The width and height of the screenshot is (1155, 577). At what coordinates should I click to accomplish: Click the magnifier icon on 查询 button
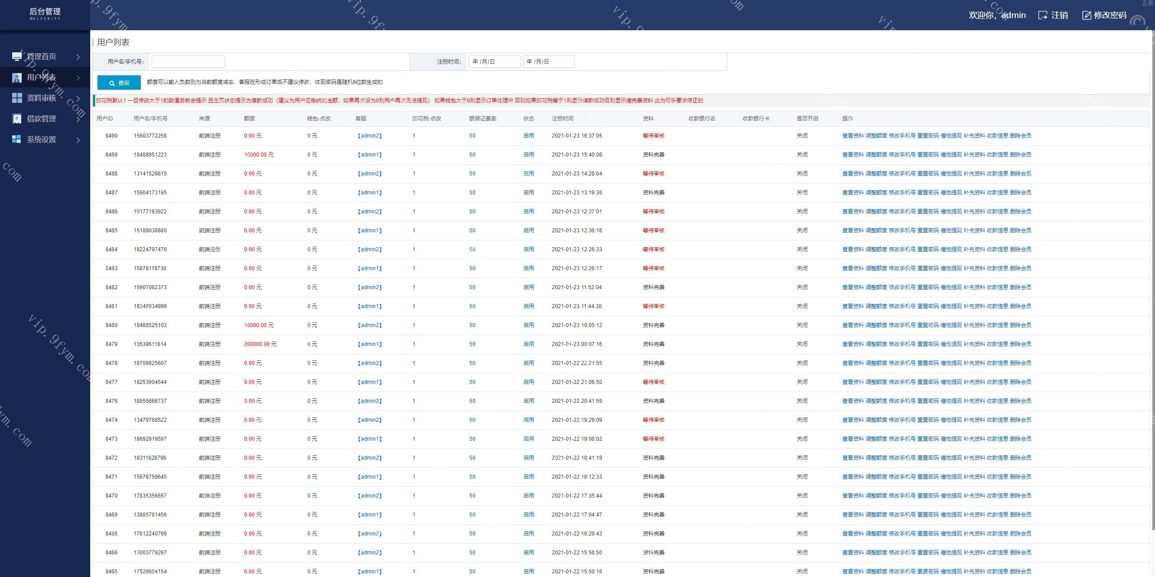112,83
